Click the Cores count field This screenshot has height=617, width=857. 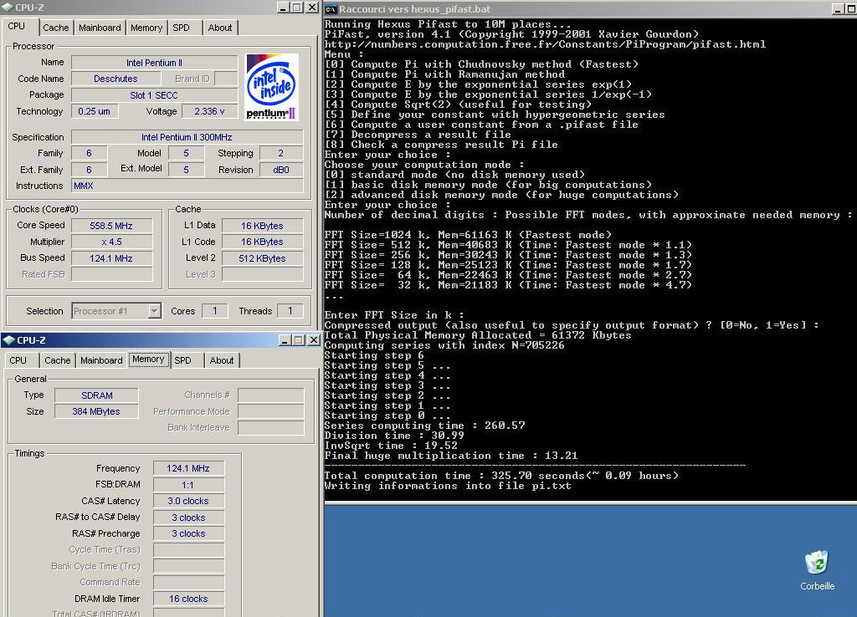(215, 311)
